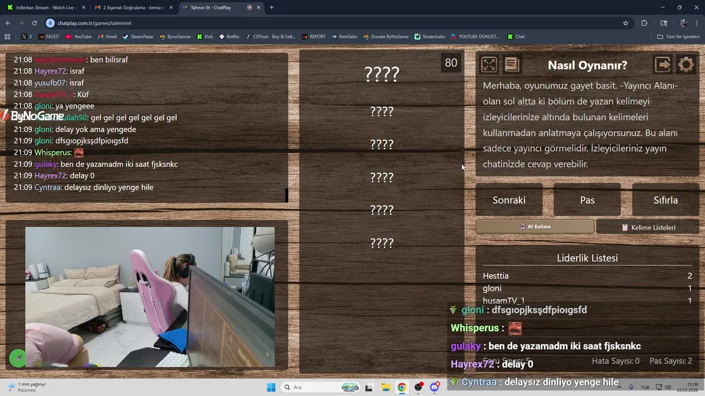705x396 pixels.
Task: Click the taskbar search box Ara
Action: pos(321,387)
